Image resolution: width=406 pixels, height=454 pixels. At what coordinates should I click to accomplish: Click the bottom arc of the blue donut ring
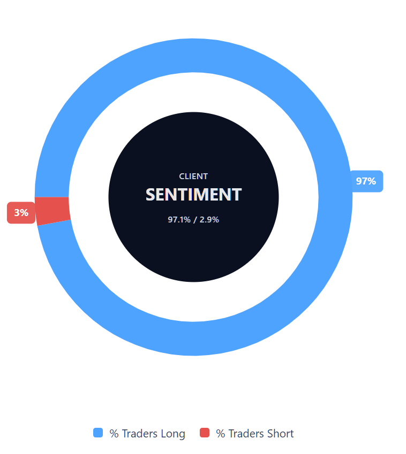(x=193, y=338)
